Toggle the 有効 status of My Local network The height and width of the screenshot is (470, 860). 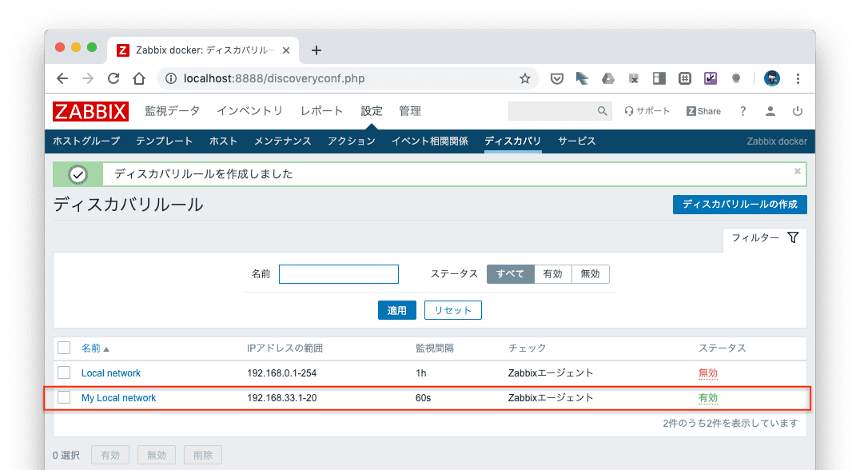tap(708, 397)
